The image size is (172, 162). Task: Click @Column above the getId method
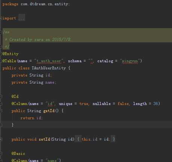pos(20,103)
